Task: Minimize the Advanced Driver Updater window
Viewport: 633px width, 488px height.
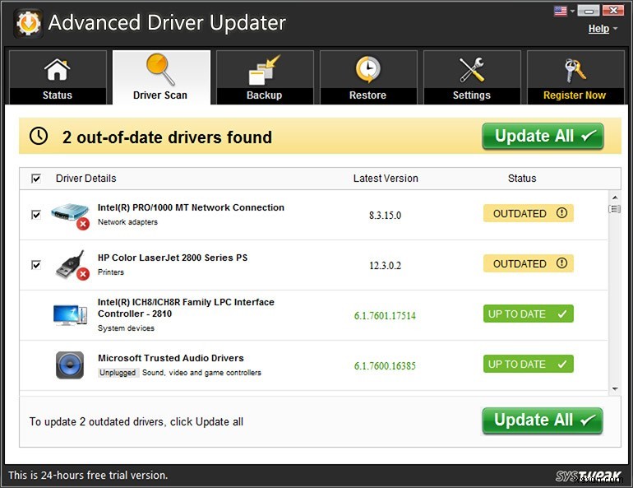Action: [588, 11]
